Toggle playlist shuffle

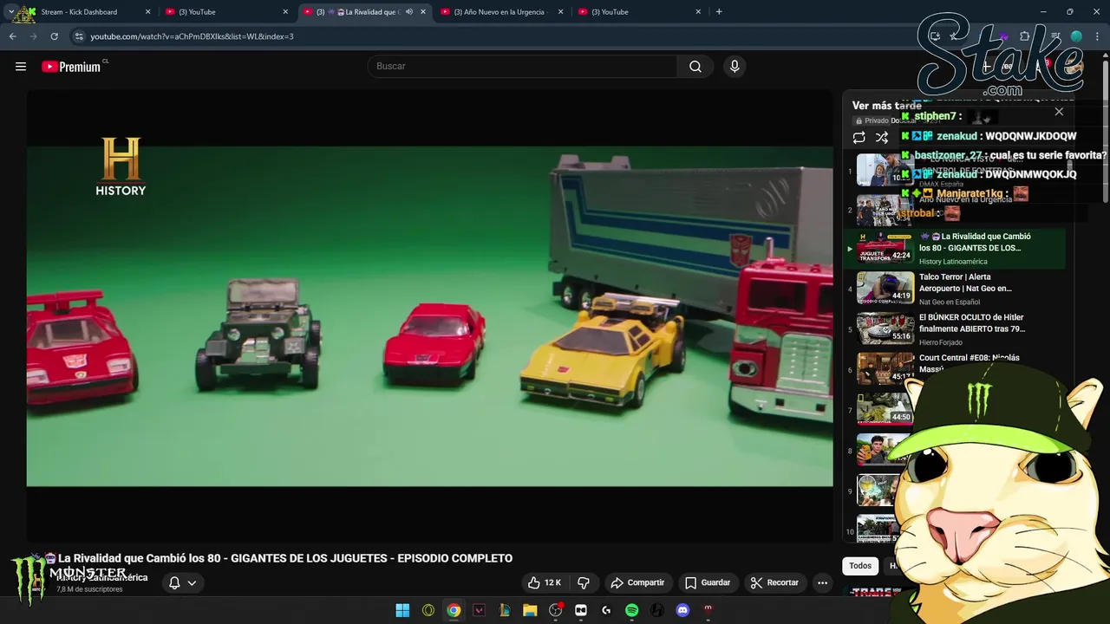click(x=882, y=137)
